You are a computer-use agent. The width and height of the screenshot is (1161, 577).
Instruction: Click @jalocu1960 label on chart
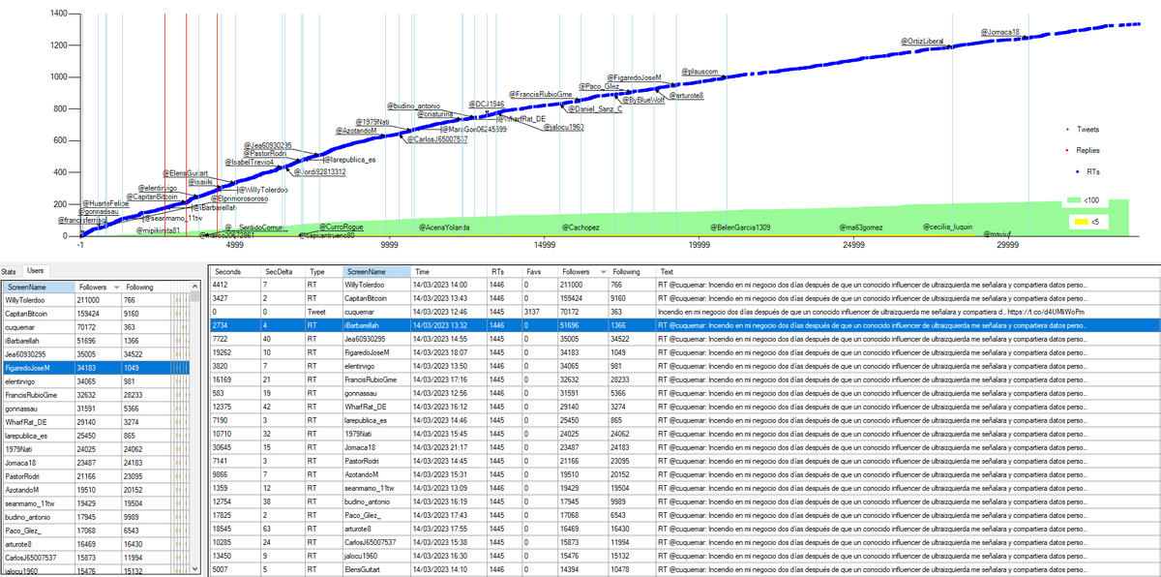click(563, 127)
